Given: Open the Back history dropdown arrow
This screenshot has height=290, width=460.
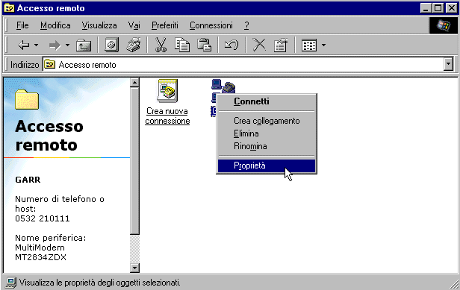Looking at the screenshot, I should click(x=36, y=45).
